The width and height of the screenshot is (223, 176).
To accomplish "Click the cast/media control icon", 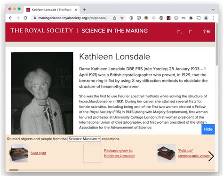I will click(x=199, y=18).
